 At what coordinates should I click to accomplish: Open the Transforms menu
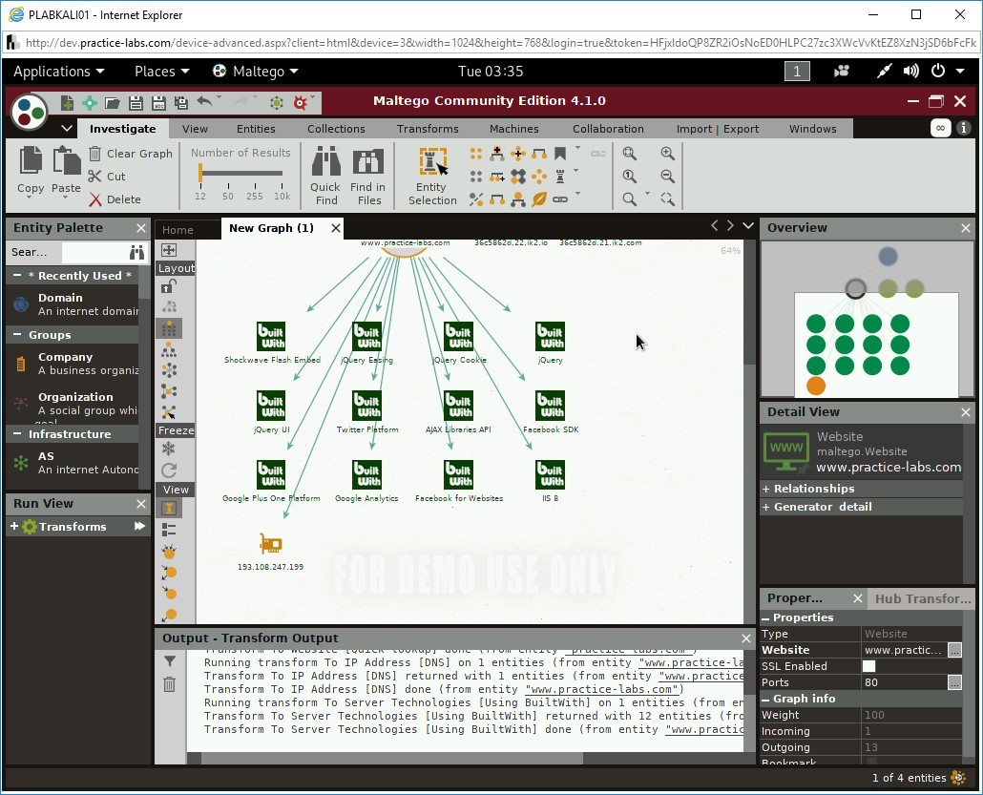[427, 128]
